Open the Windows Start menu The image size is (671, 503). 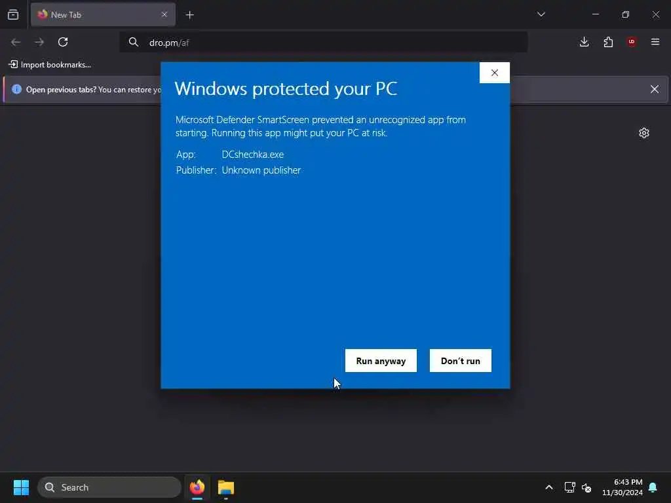(x=21, y=487)
